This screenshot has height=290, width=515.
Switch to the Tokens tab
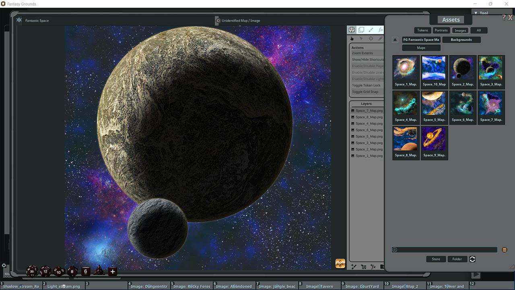(x=422, y=30)
